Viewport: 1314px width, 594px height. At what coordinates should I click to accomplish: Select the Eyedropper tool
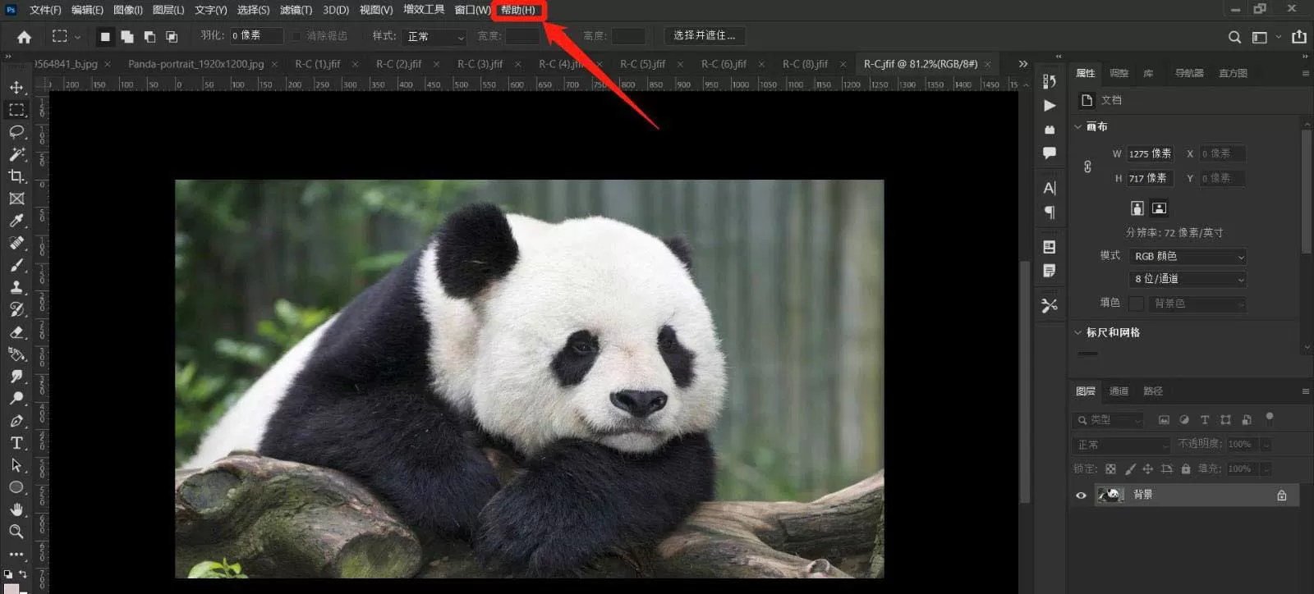tap(16, 221)
